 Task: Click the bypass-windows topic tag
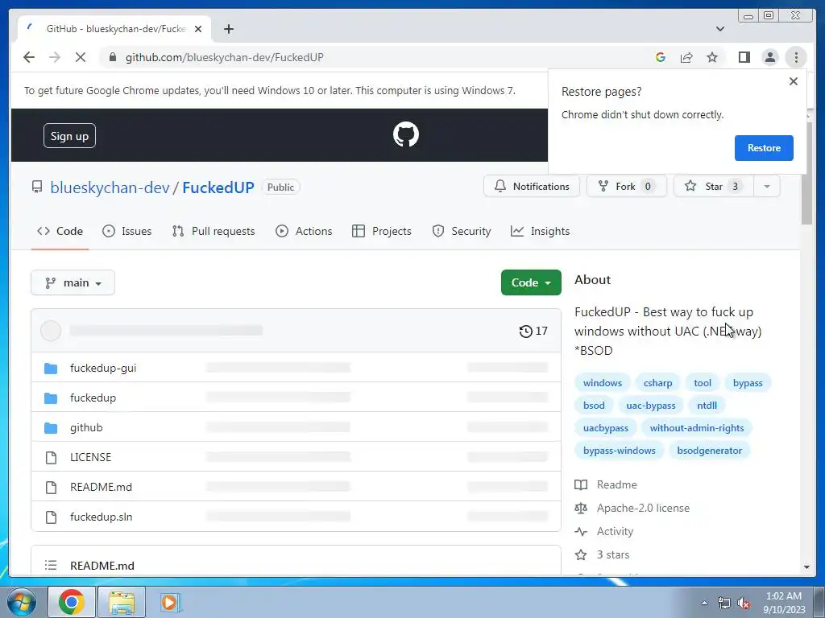pos(620,451)
